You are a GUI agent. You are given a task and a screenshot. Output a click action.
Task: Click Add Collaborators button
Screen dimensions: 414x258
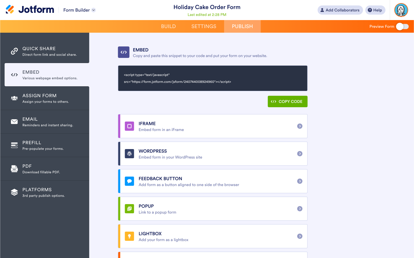pos(340,10)
